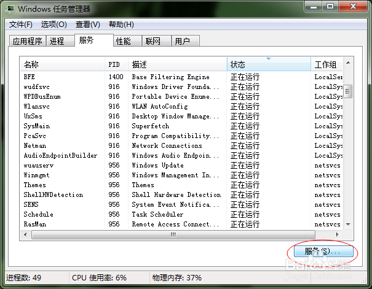This screenshot has width=372, height=289.
Task: Switch to the 应用程序 tab
Action: click(x=28, y=41)
